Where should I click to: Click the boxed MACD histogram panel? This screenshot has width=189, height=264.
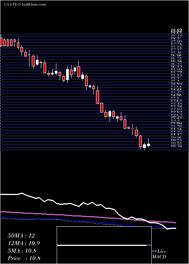104,245
